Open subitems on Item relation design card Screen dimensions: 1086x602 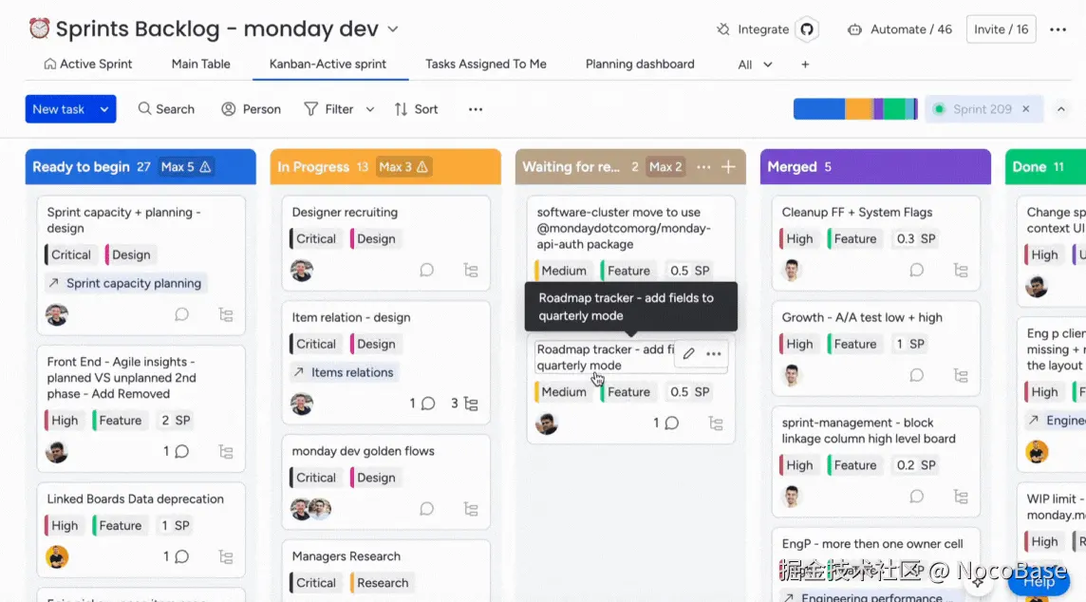point(464,404)
